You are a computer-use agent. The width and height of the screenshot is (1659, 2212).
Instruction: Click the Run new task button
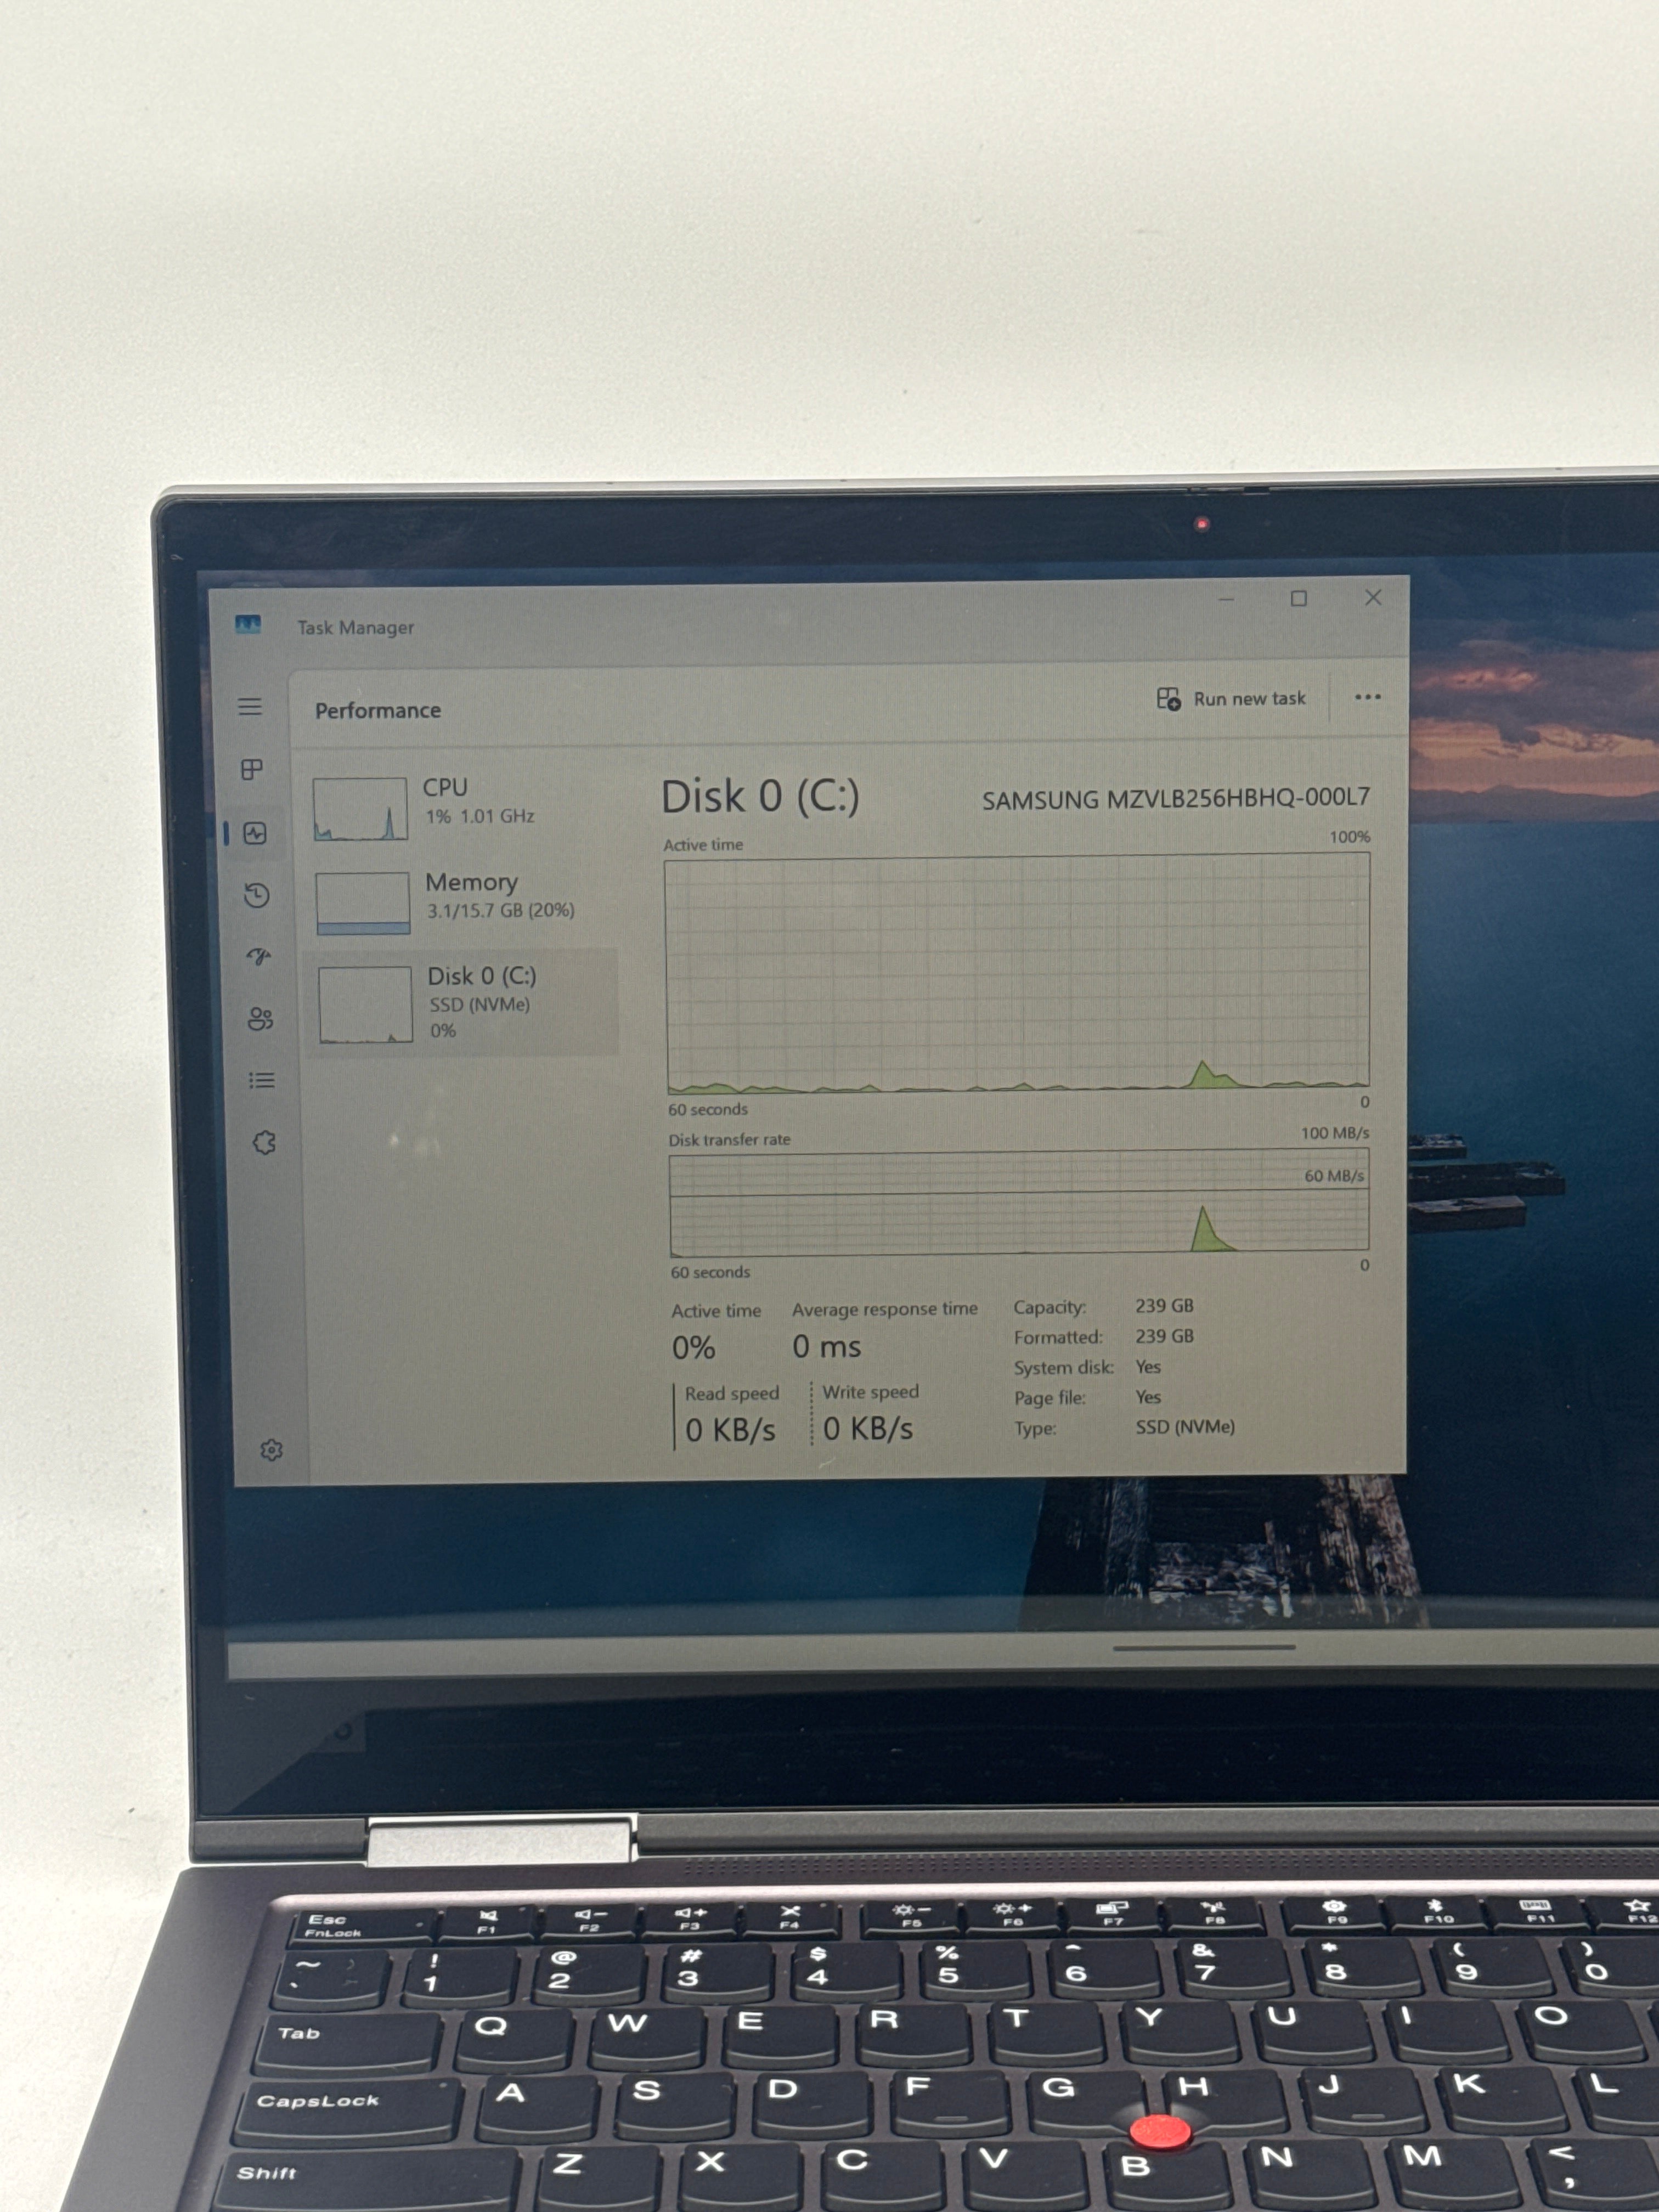coord(1231,699)
